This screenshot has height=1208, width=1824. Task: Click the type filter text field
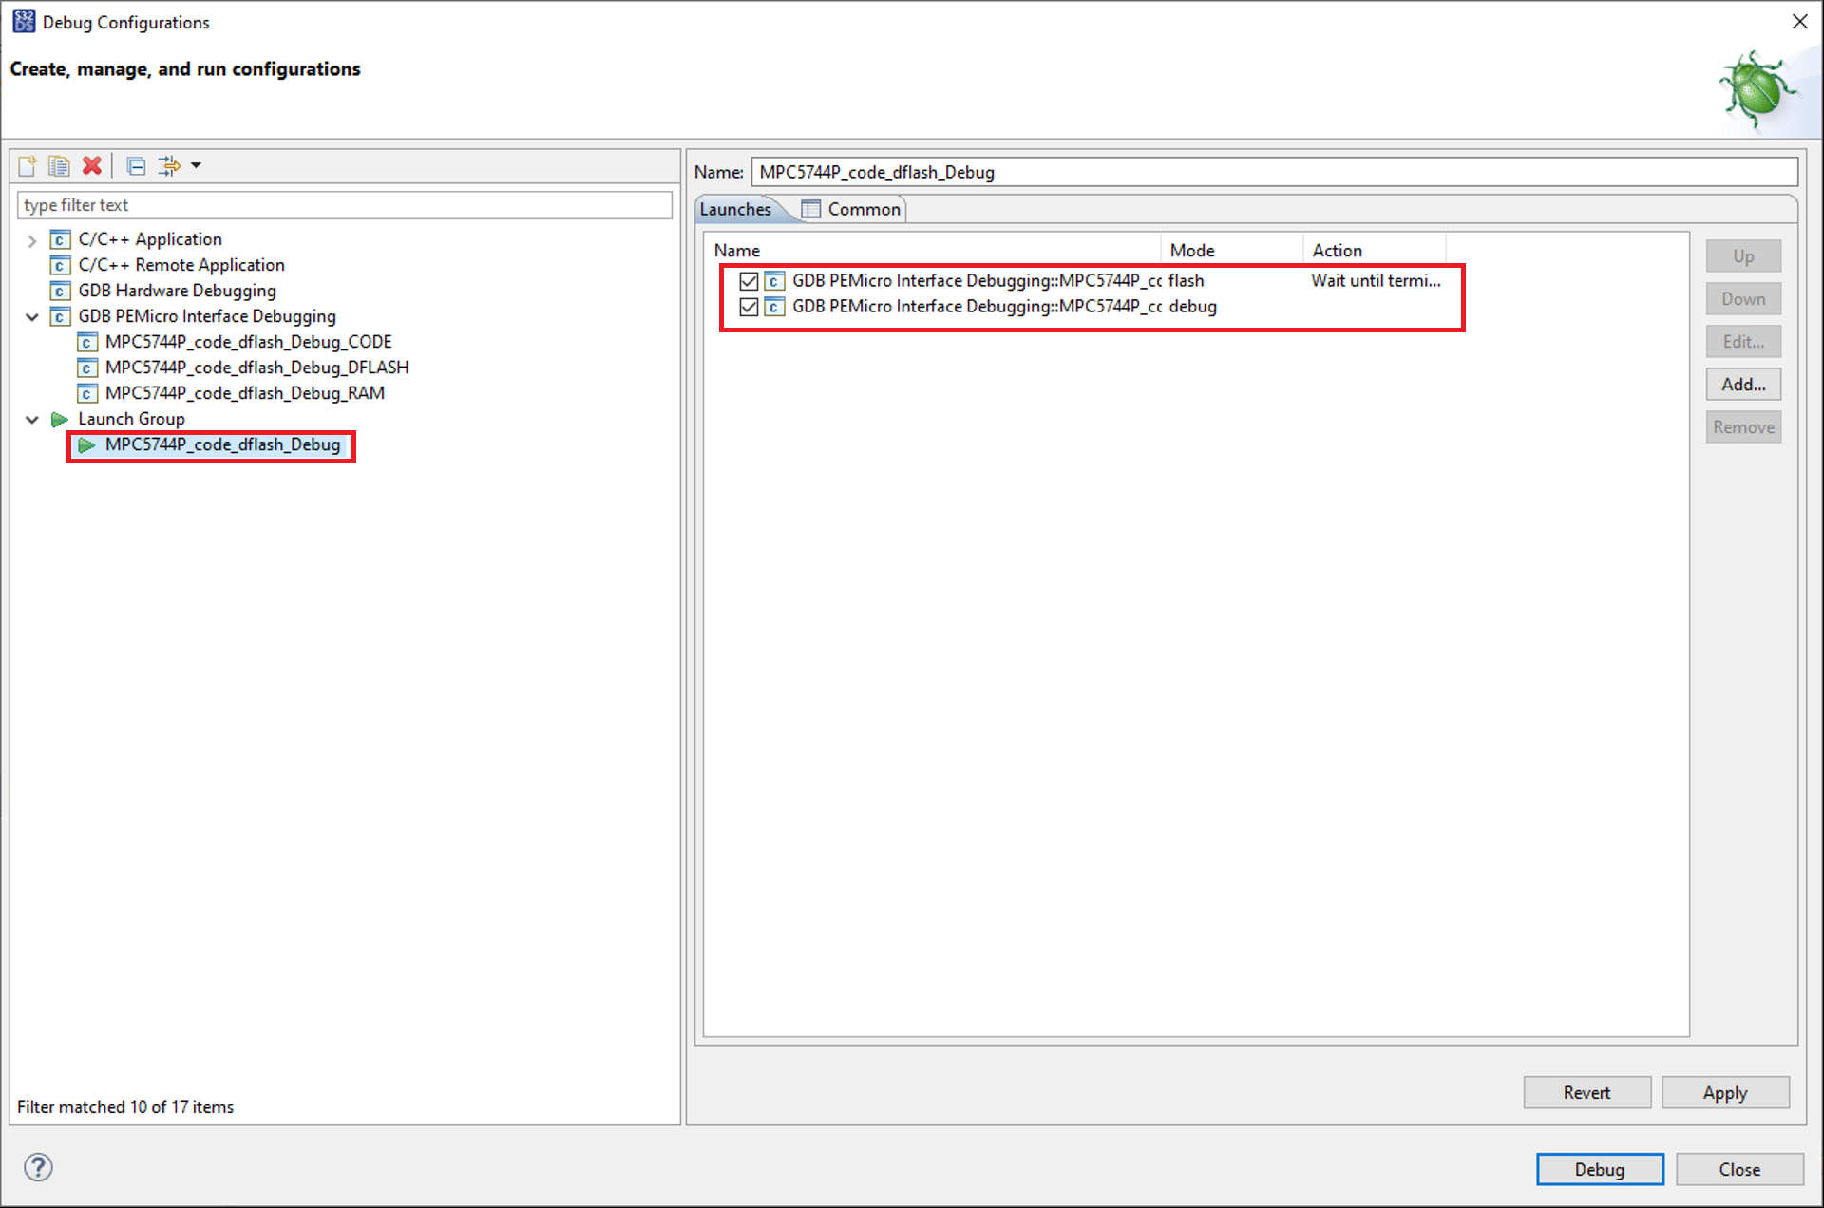click(344, 205)
